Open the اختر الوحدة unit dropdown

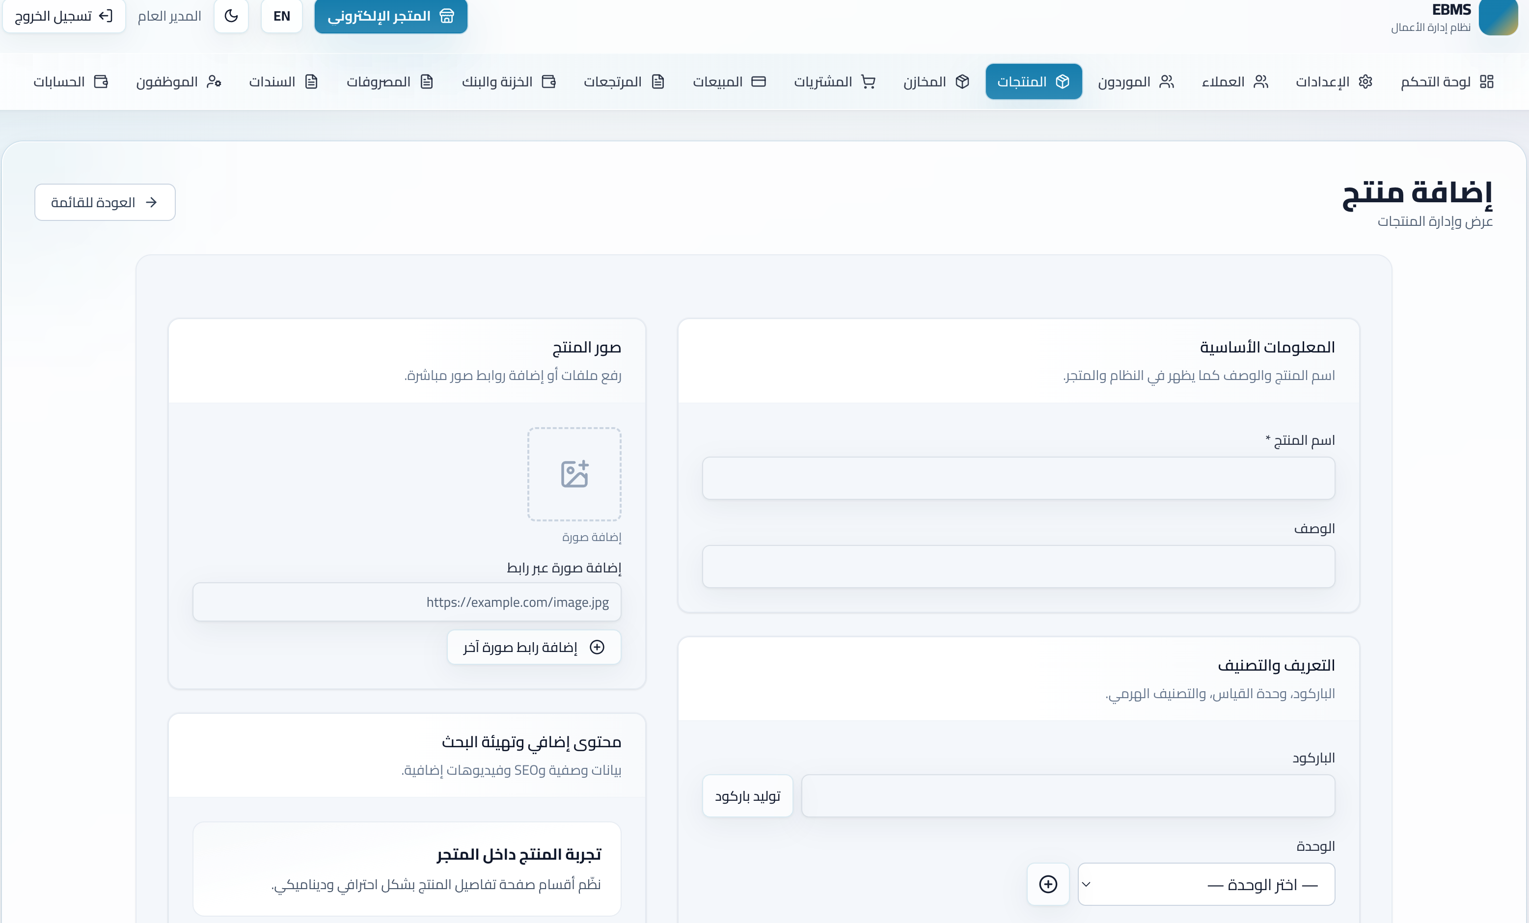pyautogui.click(x=1206, y=884)
